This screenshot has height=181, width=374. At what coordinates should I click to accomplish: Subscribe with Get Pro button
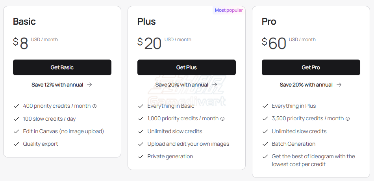(x=311, y=67)
